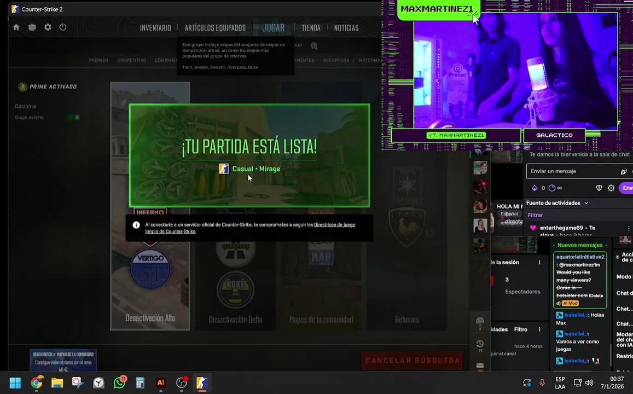
Task: Select the Competitivo game mode tab
Action: (132, 60)
